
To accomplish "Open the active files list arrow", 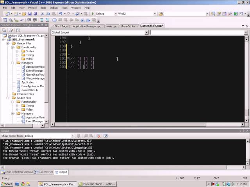I will (x=243, y=26).
